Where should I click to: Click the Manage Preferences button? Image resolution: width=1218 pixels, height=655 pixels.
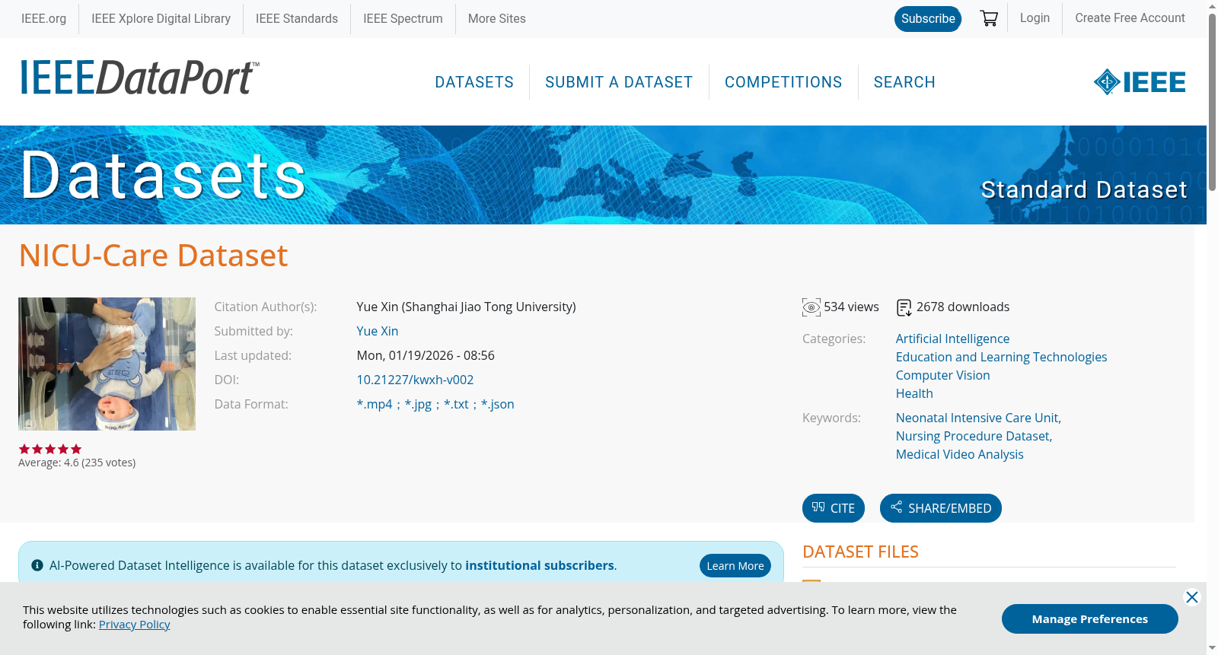pyautogui.click(x=1090, y=618)
